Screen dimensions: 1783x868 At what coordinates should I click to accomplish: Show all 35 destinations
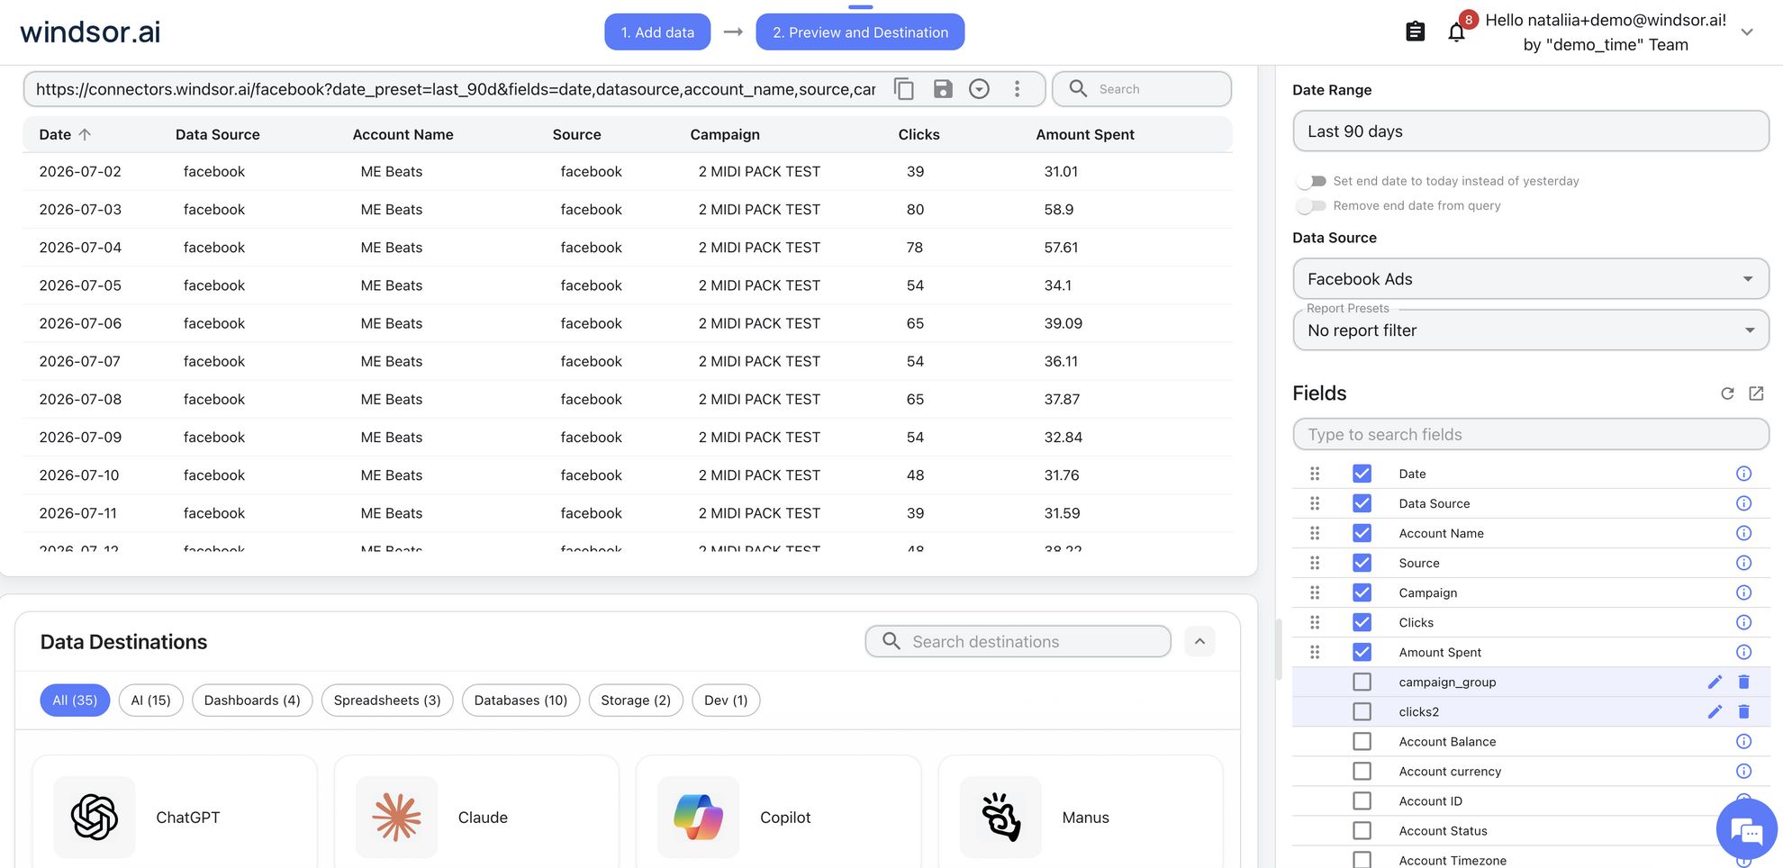pos(75,701)
